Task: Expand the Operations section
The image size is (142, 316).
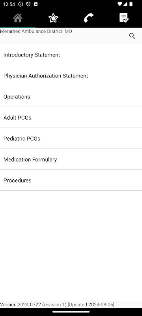Action: (71, 97)
